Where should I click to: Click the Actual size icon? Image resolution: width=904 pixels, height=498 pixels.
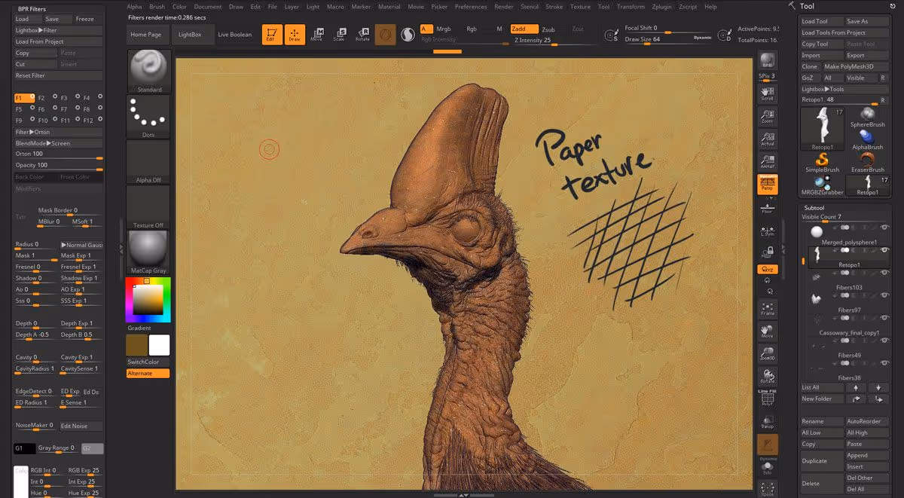(767, 138)
